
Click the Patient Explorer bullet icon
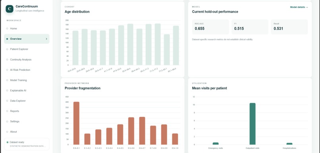tap(7, 49)
